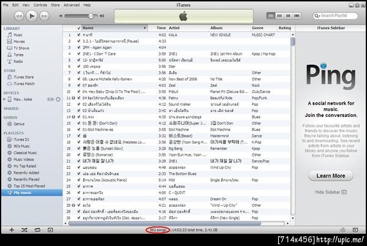Open the Radio section
The height and width of the screenshot is (246, 367).
point(18,61)
